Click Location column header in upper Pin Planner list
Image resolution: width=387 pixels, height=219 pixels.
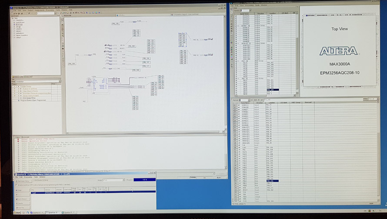tap(273, 13)
